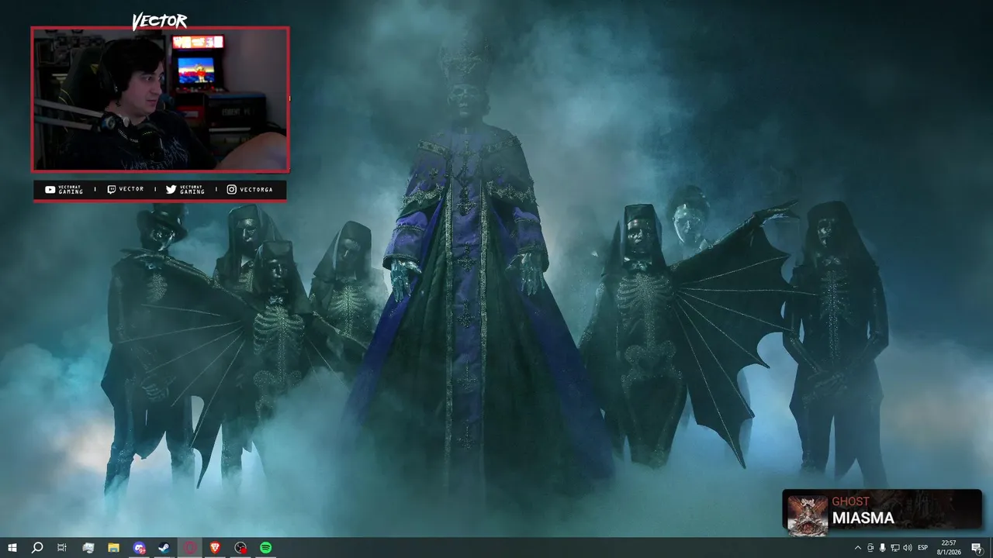
Task: Open the clock showing 22:57
Action: point(948,548)
